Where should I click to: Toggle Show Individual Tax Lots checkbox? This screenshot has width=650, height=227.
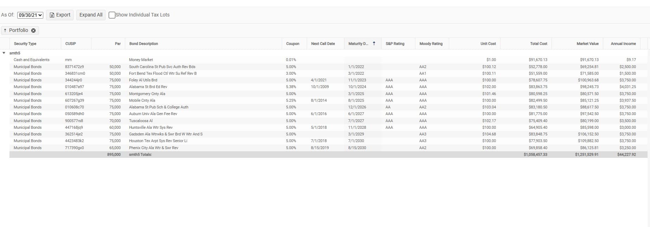tap(112, 15)
